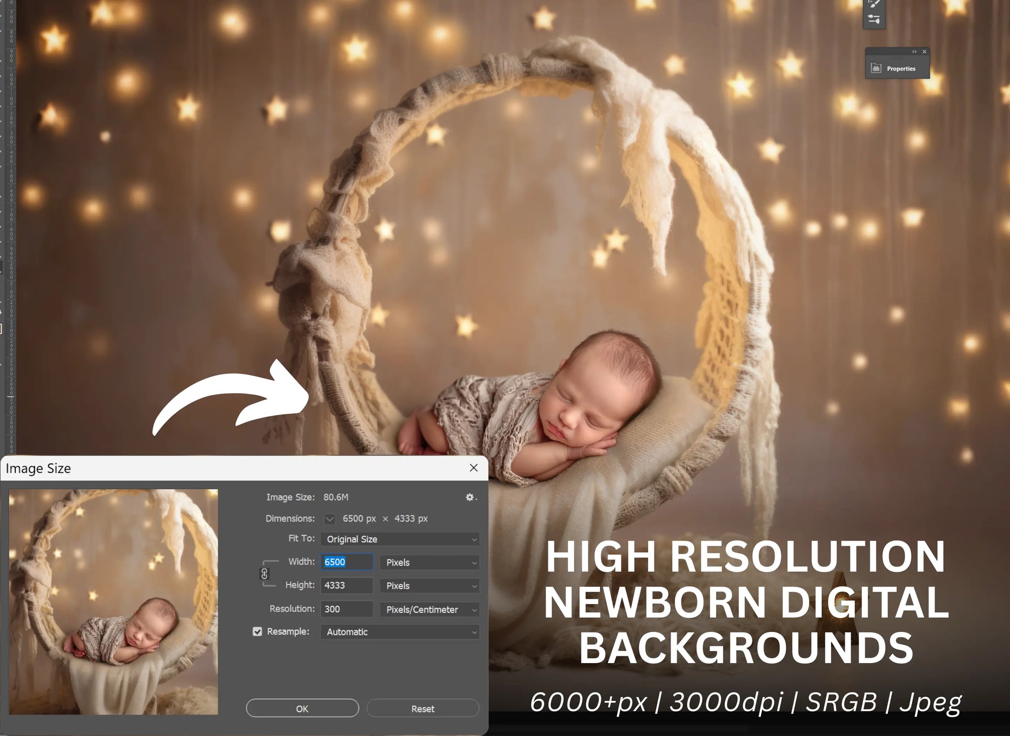
Task: Close the floating Properties panel
Action: pyautogui.click(x=924, y=52)
